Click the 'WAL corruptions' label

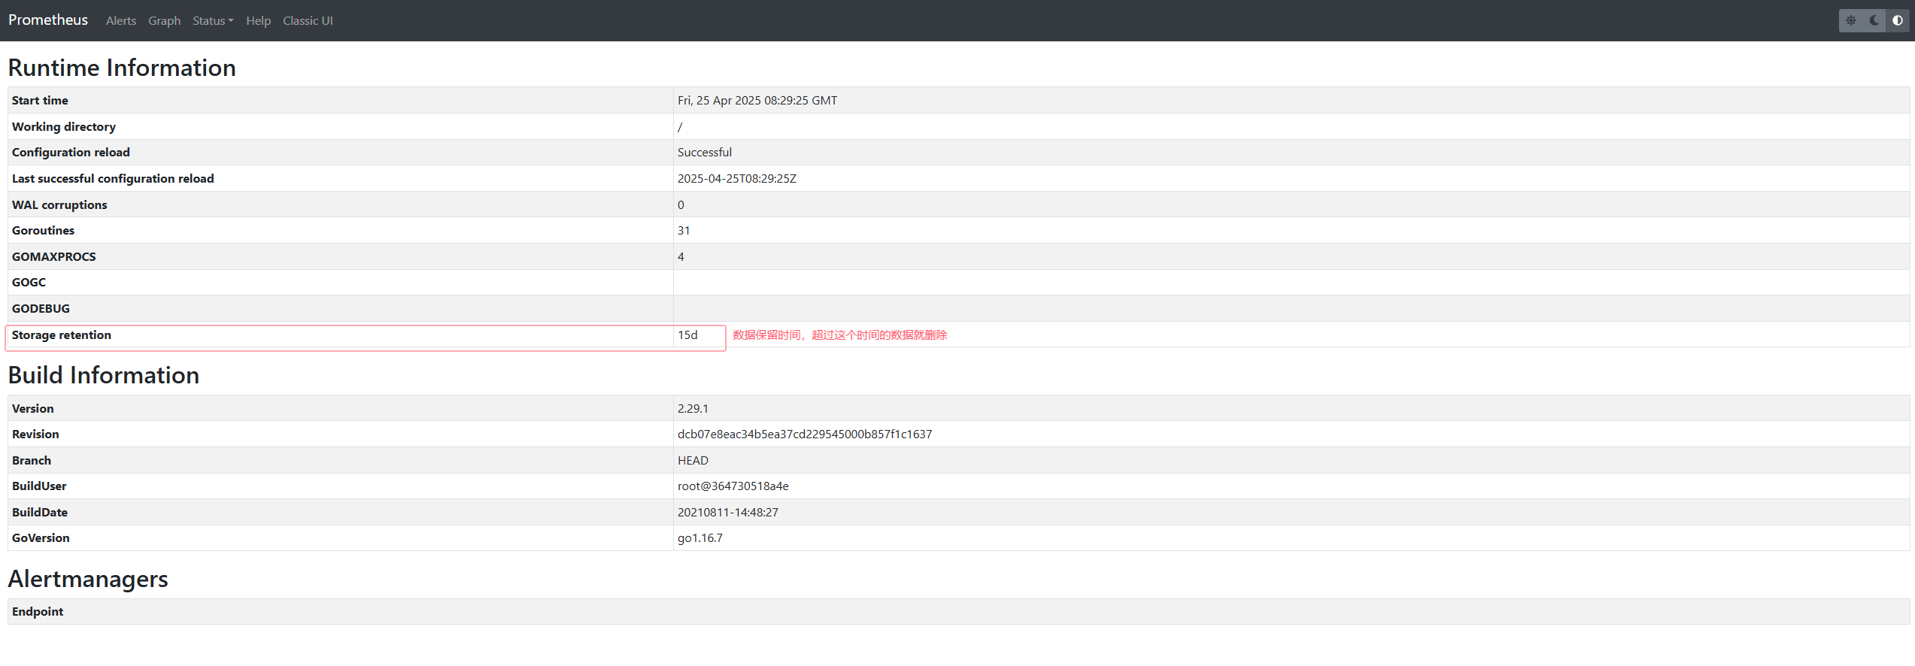(x=59, y=205)
